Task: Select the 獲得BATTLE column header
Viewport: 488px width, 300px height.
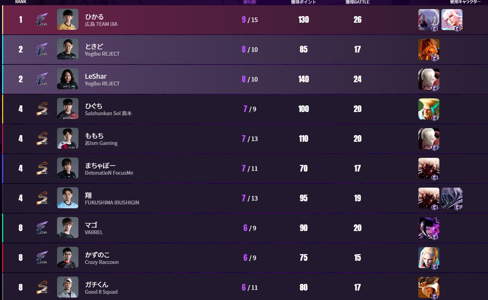Action: [357, 2]
